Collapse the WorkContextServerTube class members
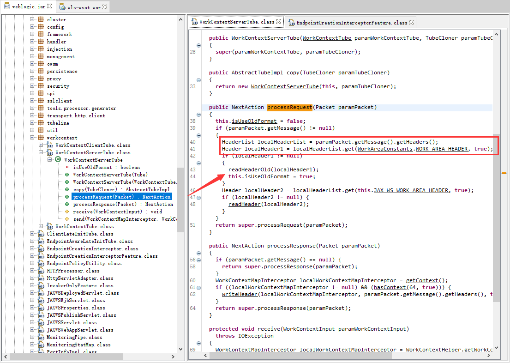The image size is (510, 363). tap(49, 159)
